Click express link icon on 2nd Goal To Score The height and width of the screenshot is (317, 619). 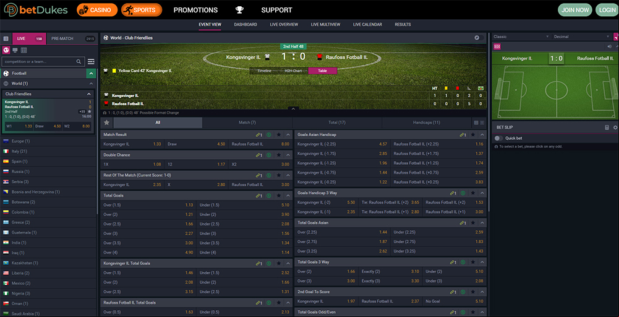click(x=453, y=292)
